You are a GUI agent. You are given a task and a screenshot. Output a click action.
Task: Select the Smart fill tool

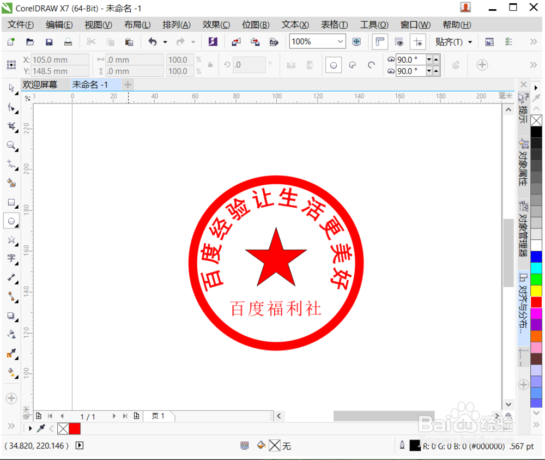pos(11,183)
